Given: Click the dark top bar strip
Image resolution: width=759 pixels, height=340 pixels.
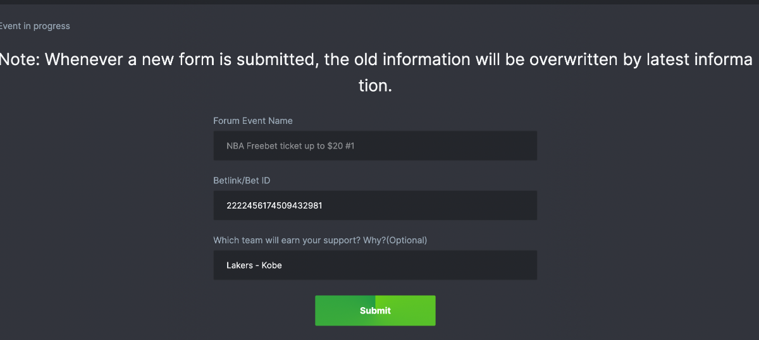Looking at the screenshot, I should [x=379, y=2].
